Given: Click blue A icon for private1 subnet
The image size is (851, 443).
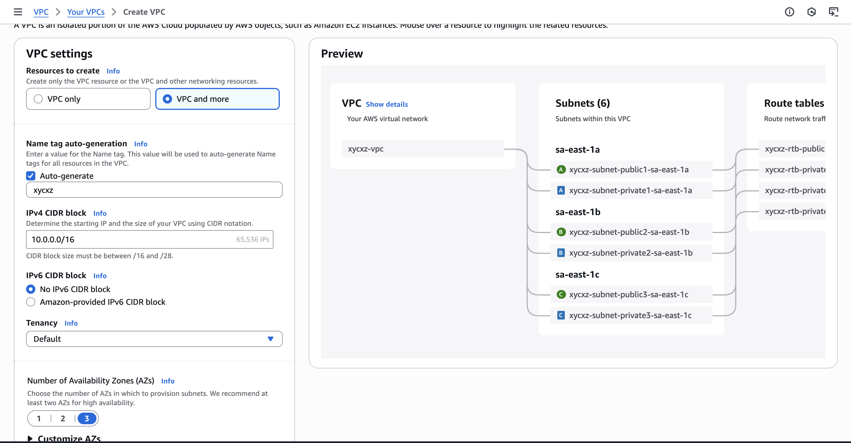Looking at the screenshot, I should 560,190.
